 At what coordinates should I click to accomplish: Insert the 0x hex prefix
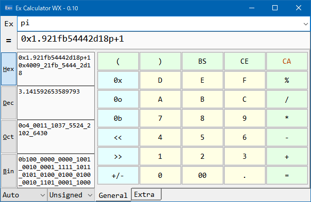click(x=118, y=80)
